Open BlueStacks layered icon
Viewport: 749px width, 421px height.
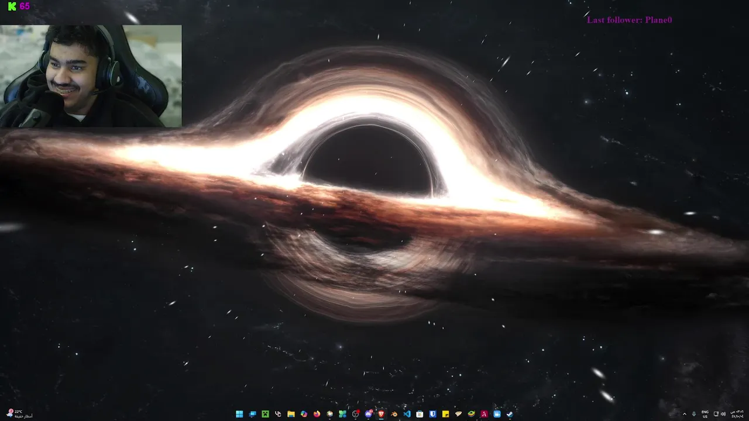pyautogui.click(x=471, y=414)
